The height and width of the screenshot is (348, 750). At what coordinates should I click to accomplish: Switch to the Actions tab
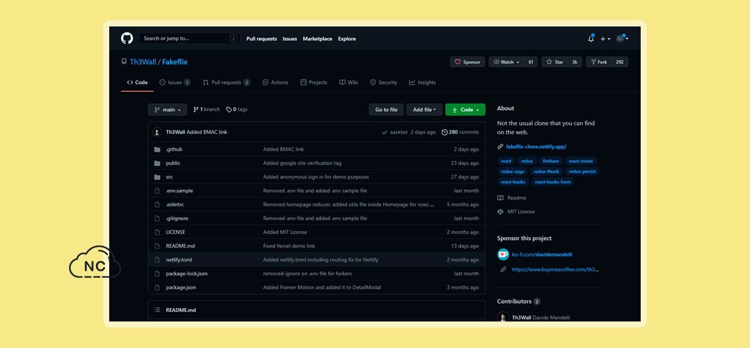point(275,82)
